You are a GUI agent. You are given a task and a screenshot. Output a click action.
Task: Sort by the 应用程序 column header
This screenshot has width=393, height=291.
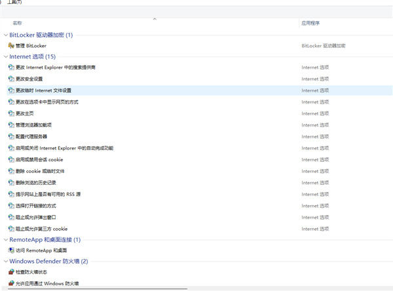point(310,23)
